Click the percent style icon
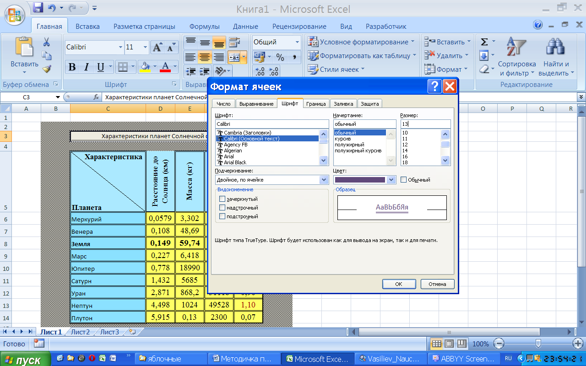Viewport: 586px width, 366px height. pos(280,57)
